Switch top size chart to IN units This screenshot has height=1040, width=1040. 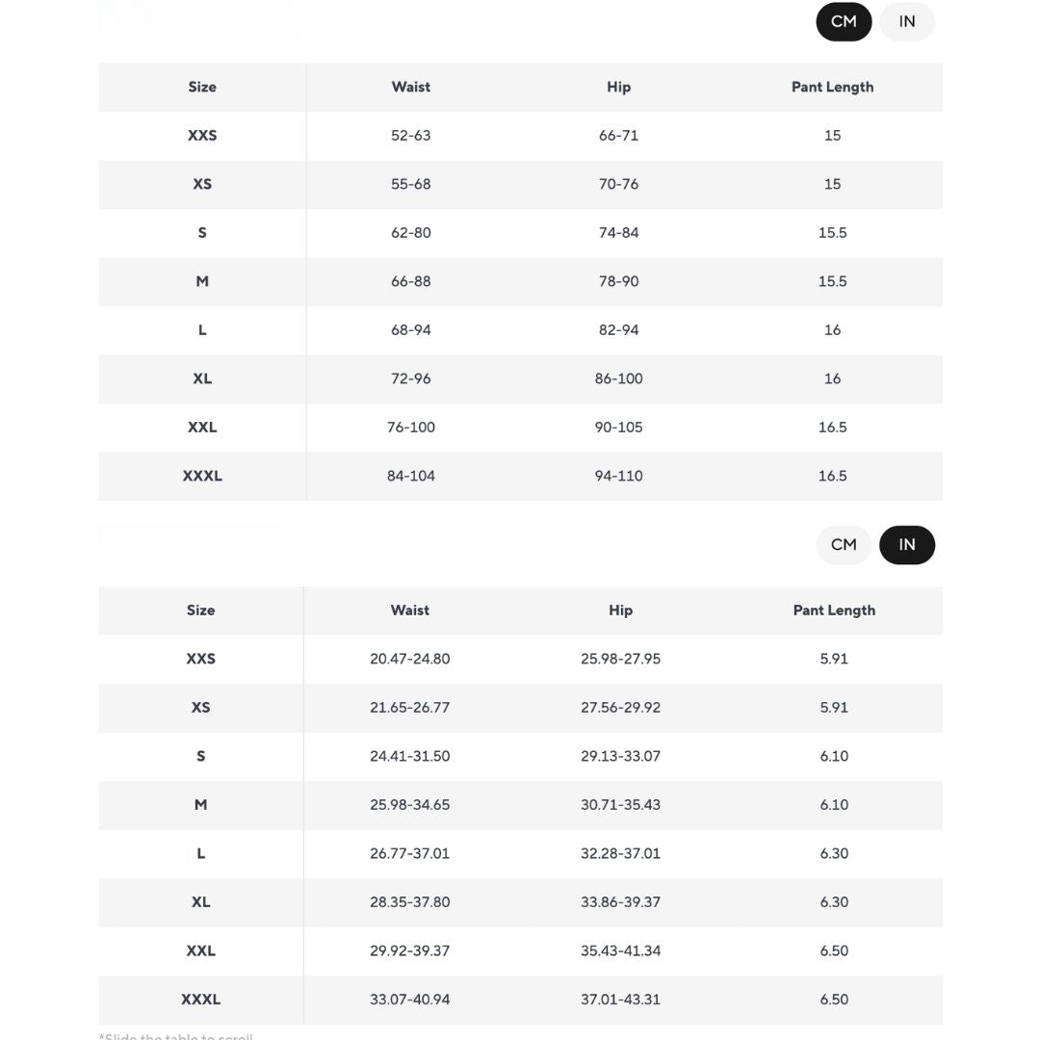[x=906, y=22]
